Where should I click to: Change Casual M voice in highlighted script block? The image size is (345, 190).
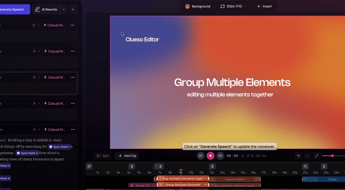click(54, 77)
